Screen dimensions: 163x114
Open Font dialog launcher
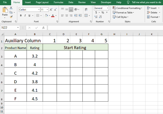57,21
